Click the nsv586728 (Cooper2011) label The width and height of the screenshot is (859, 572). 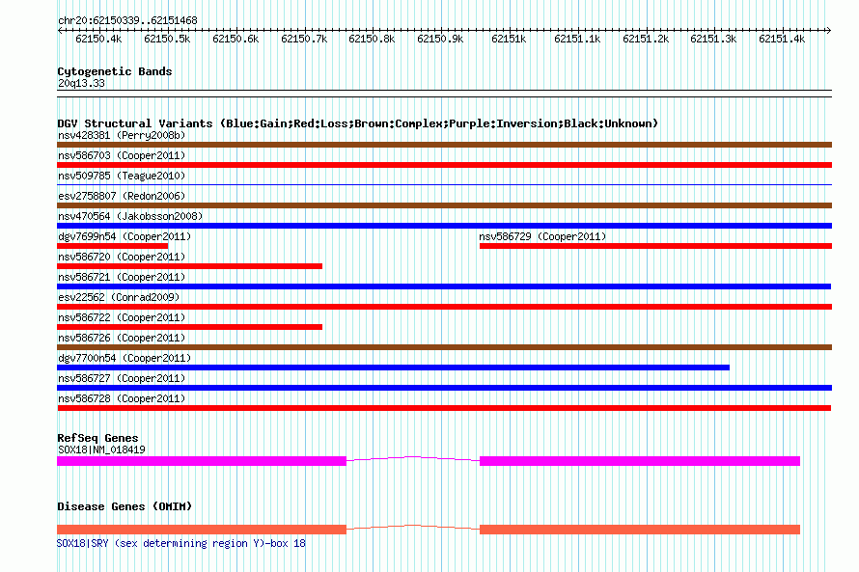[x=122, y=398]
